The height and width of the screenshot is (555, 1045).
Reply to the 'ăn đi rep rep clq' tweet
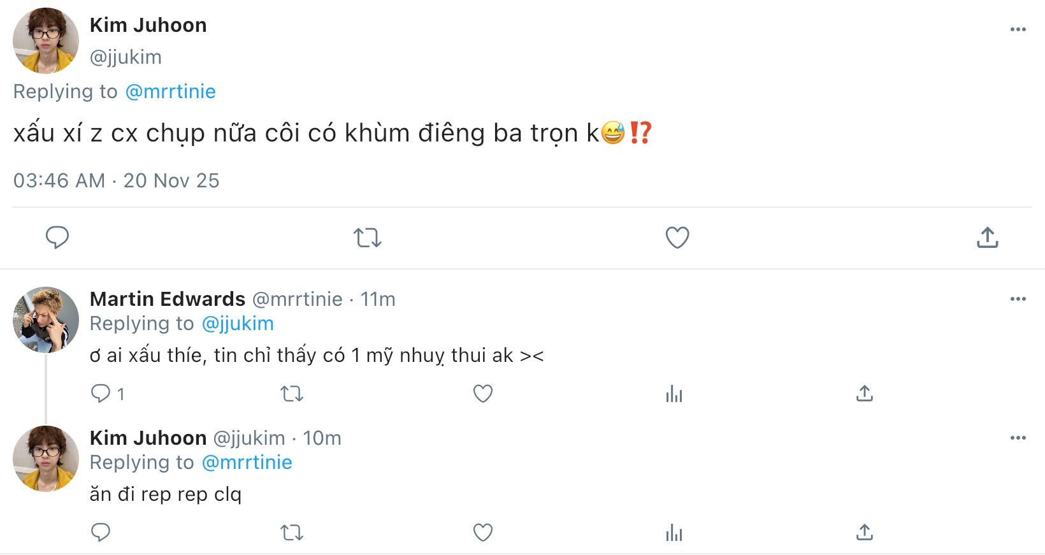(101, 532)
